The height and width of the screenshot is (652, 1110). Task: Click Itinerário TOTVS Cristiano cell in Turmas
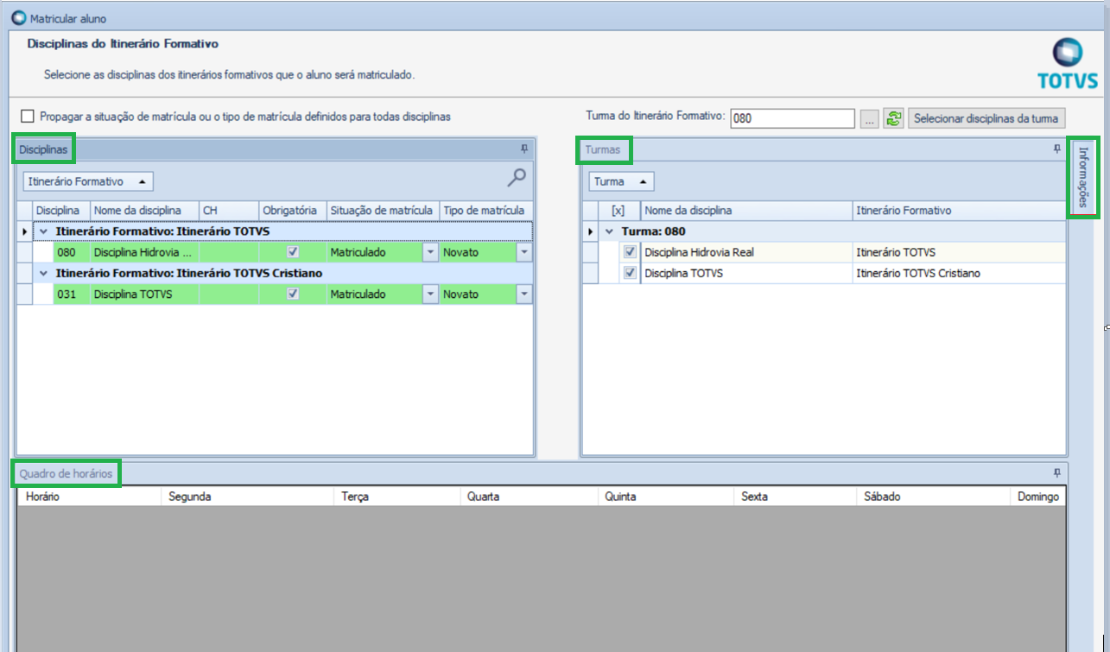[x=959, y=273]
